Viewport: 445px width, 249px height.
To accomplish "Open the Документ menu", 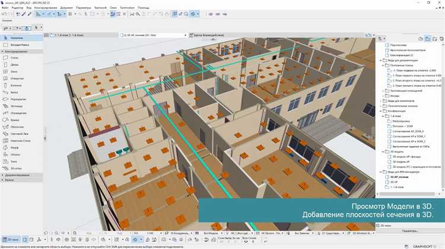I will pyautogui.click(x=66, y=8).
